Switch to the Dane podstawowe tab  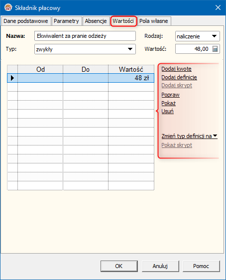26,21
